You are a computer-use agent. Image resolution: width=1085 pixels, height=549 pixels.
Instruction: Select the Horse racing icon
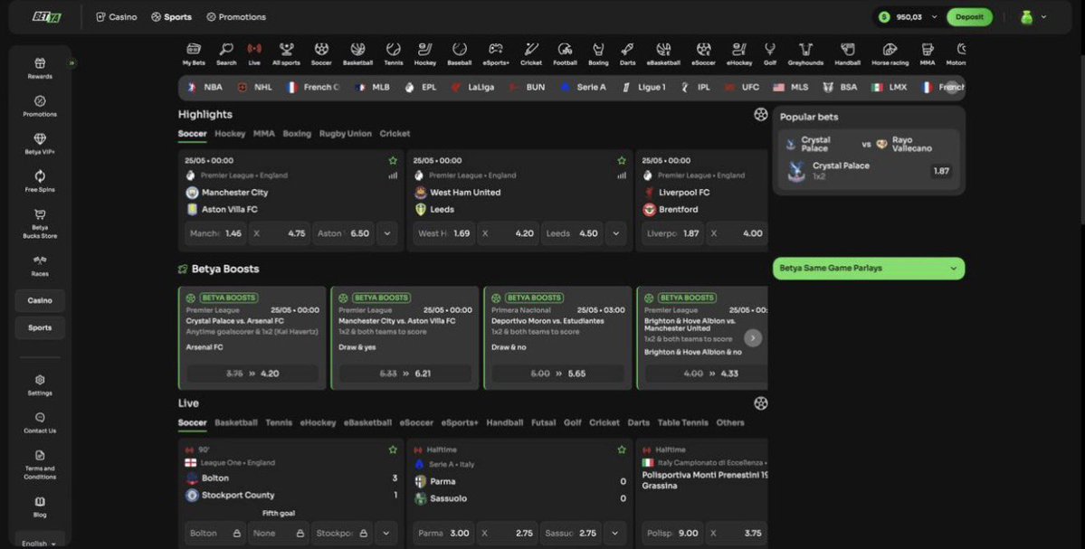[x=890, y=54]
